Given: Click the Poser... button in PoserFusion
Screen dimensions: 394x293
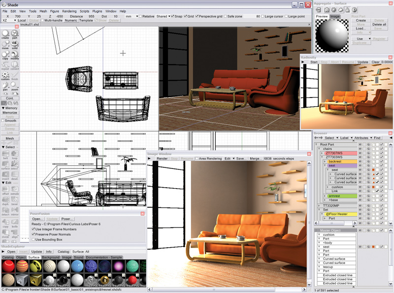Looking at the screenshot, I should click(67, 219).
